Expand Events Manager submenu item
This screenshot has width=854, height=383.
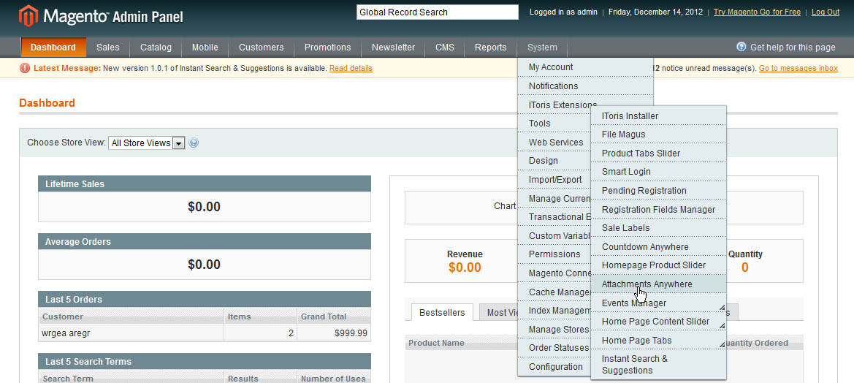coord(658,303)
